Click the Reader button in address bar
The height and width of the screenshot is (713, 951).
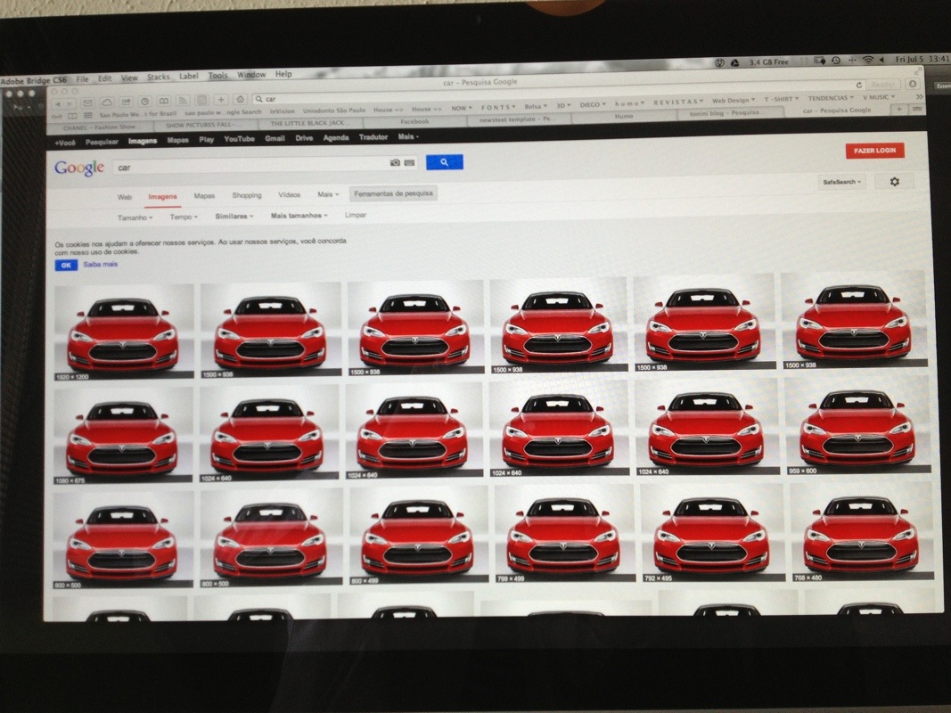click(x=883, y=85)
